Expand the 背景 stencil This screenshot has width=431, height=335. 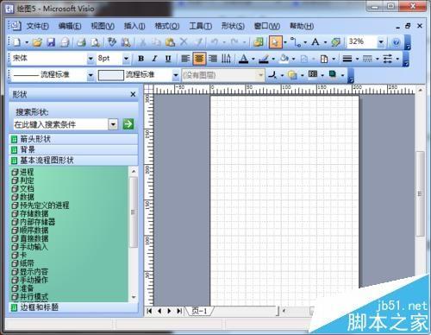coord(73,149)
